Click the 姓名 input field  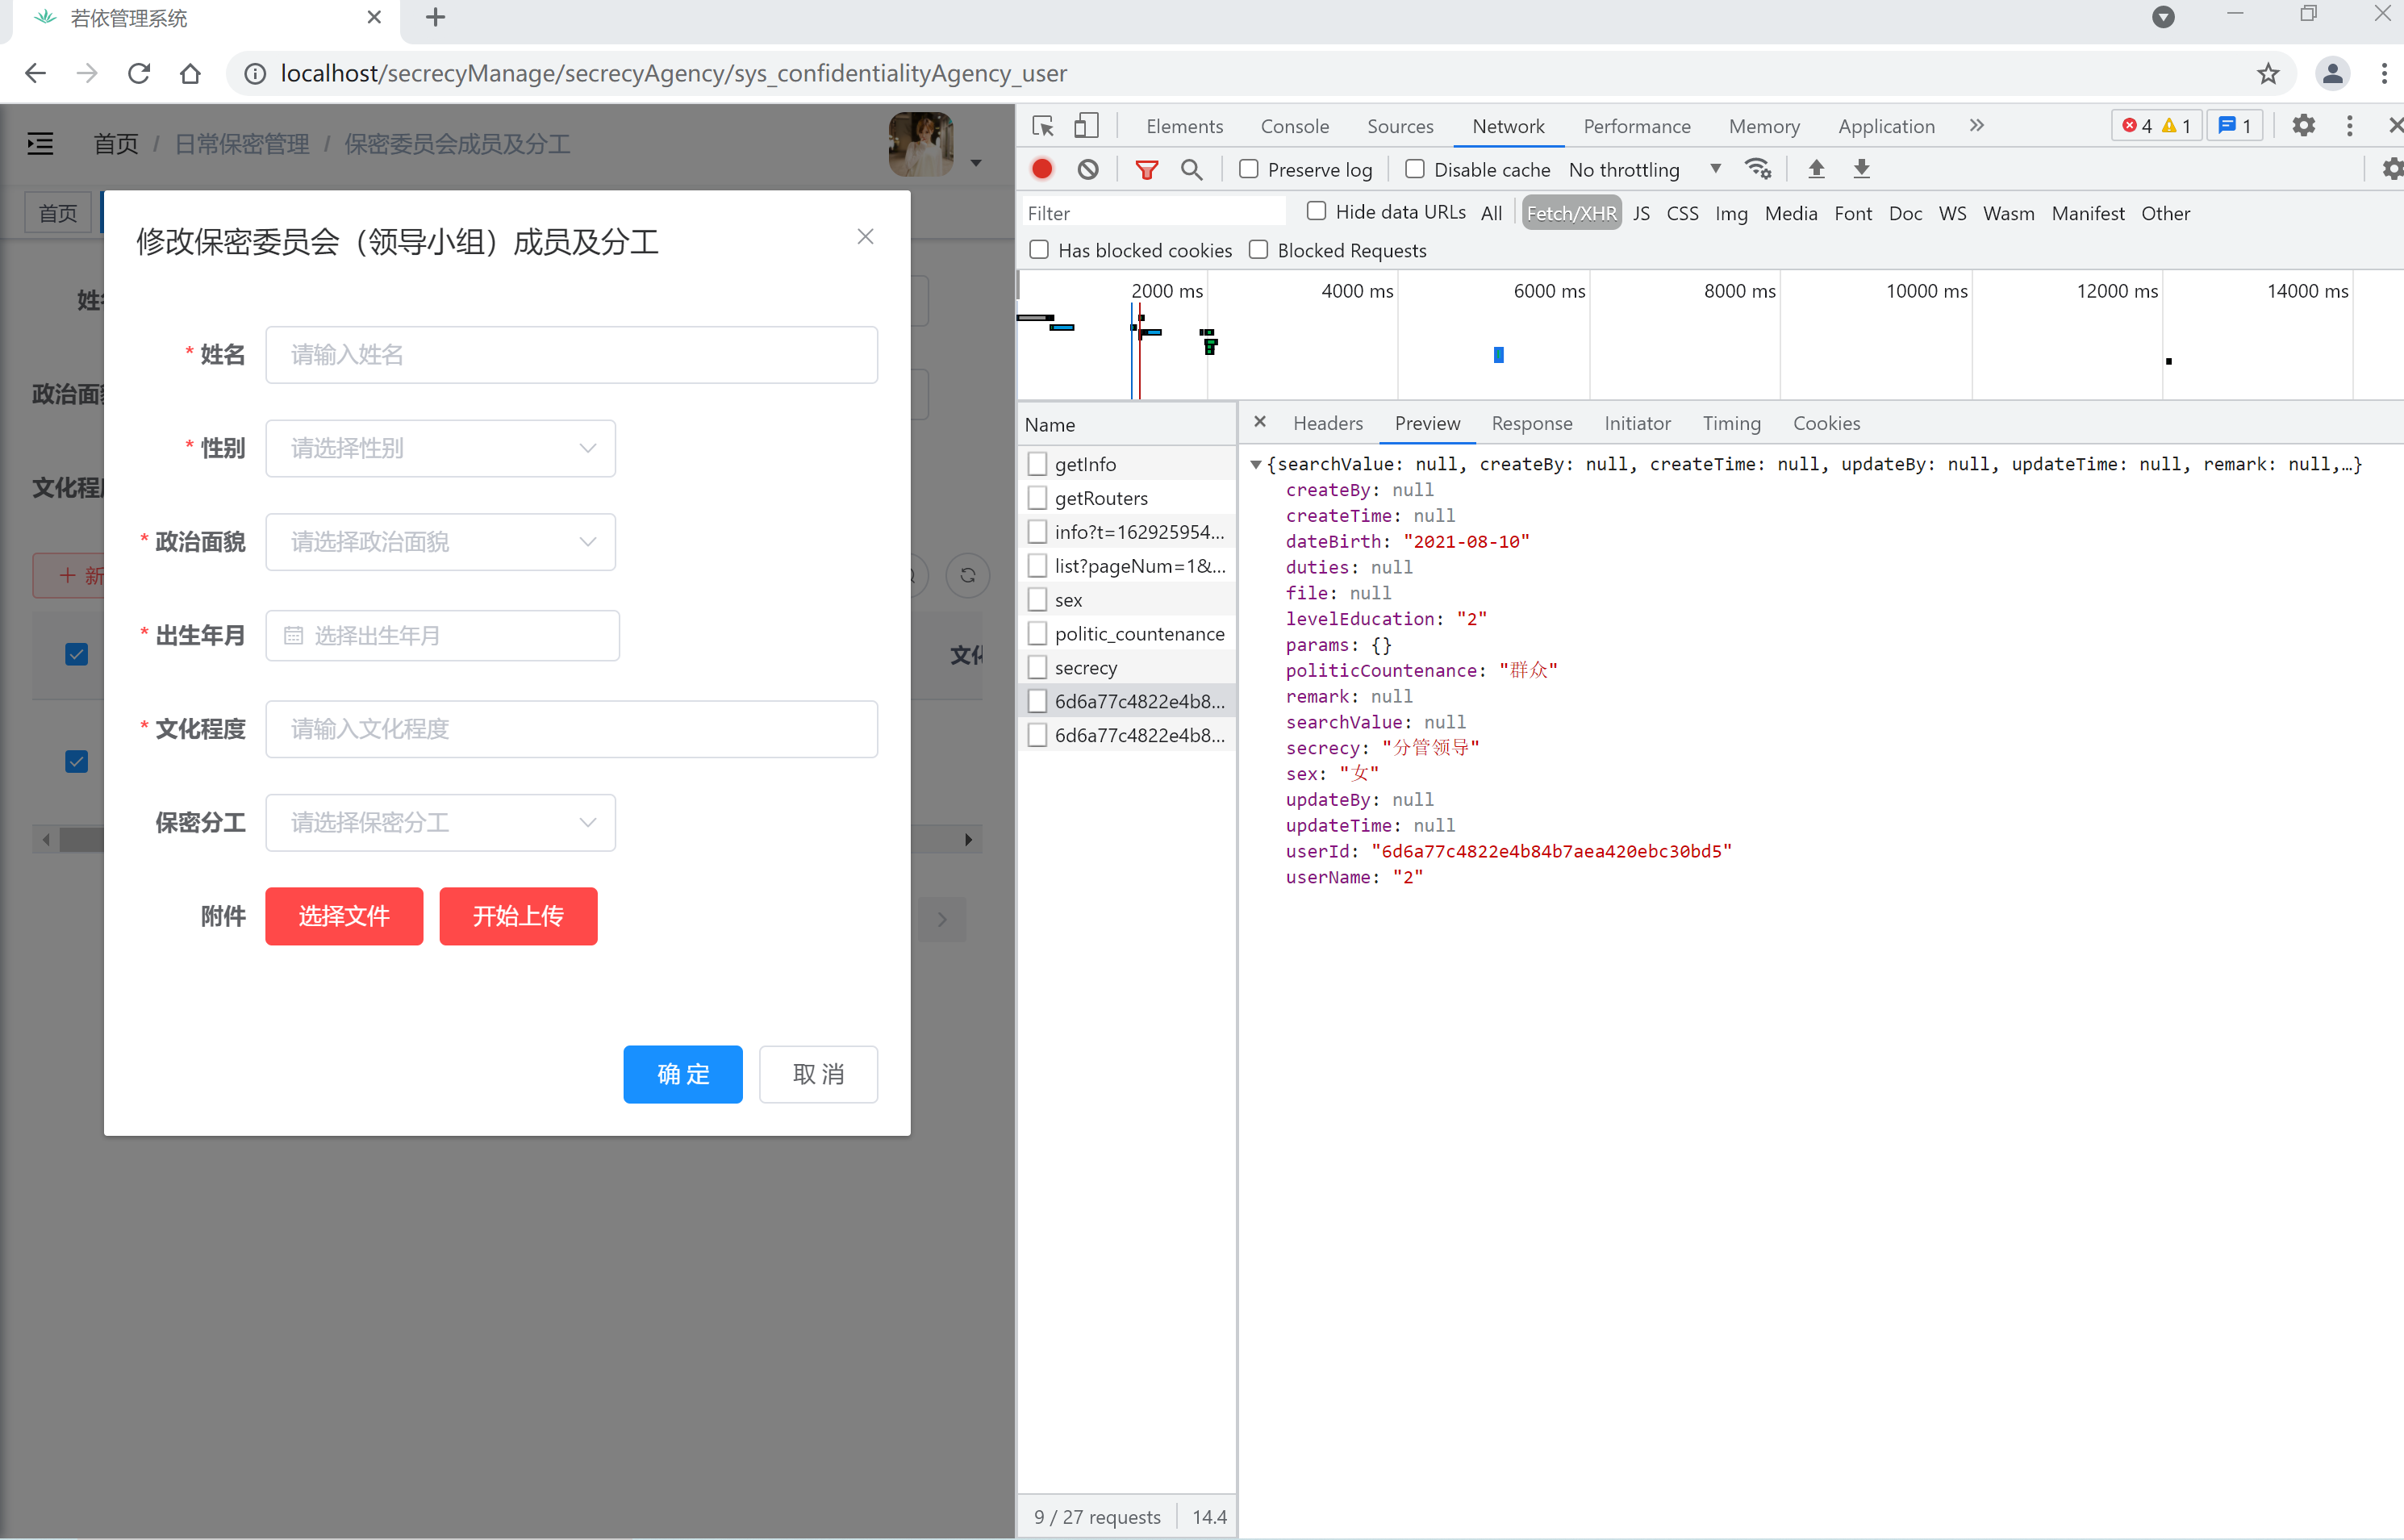571,355
